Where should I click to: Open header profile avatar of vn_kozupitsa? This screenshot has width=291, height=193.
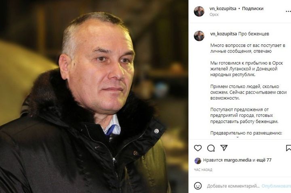point(199,11)
